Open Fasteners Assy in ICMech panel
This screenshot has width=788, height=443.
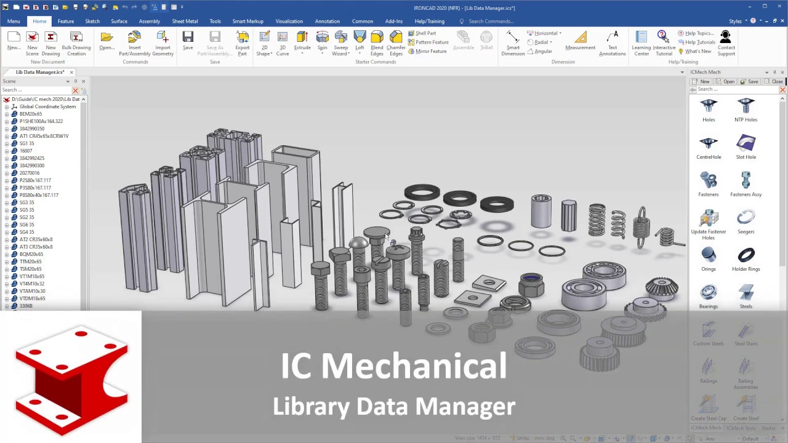click(x=746, y=185)
